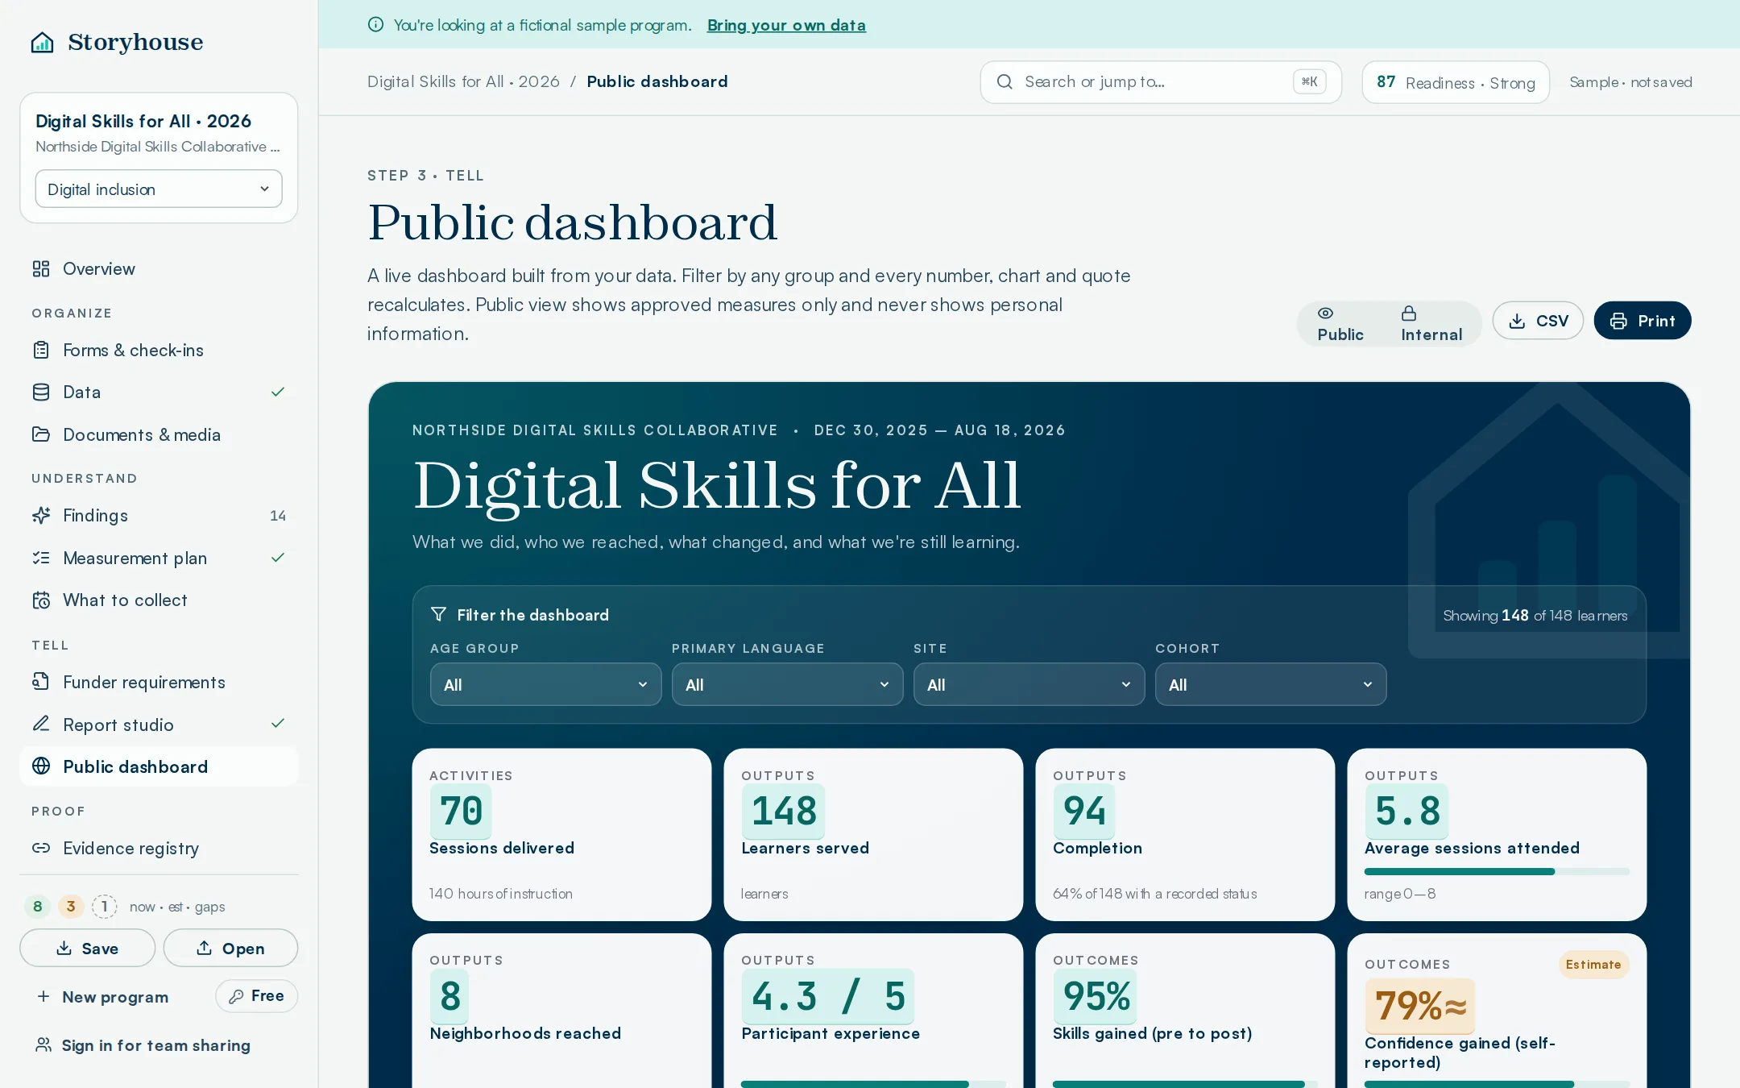Click the Open button in sidebar
The image size is (1740, 1088).
click(x=230, y=948)
